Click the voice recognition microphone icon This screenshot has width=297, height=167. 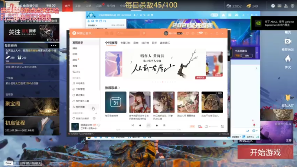144,33
